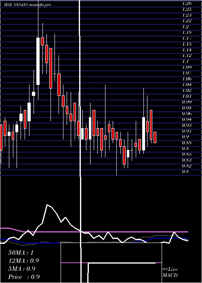Select the 5MA : 0.9 readout
202x283 pixels.
(22, 269)
